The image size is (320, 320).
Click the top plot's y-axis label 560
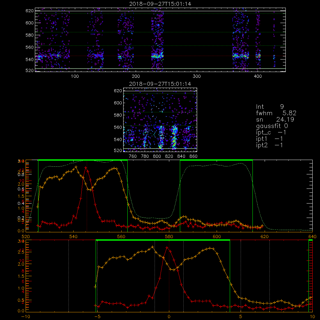point(29,47)
